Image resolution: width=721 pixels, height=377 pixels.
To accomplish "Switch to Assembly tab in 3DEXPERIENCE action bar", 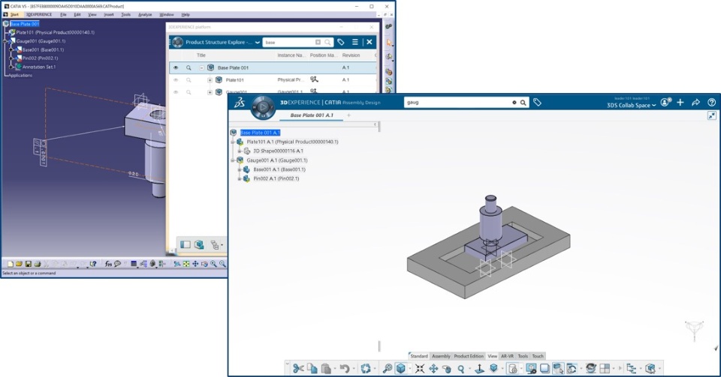I will point(441,356).
